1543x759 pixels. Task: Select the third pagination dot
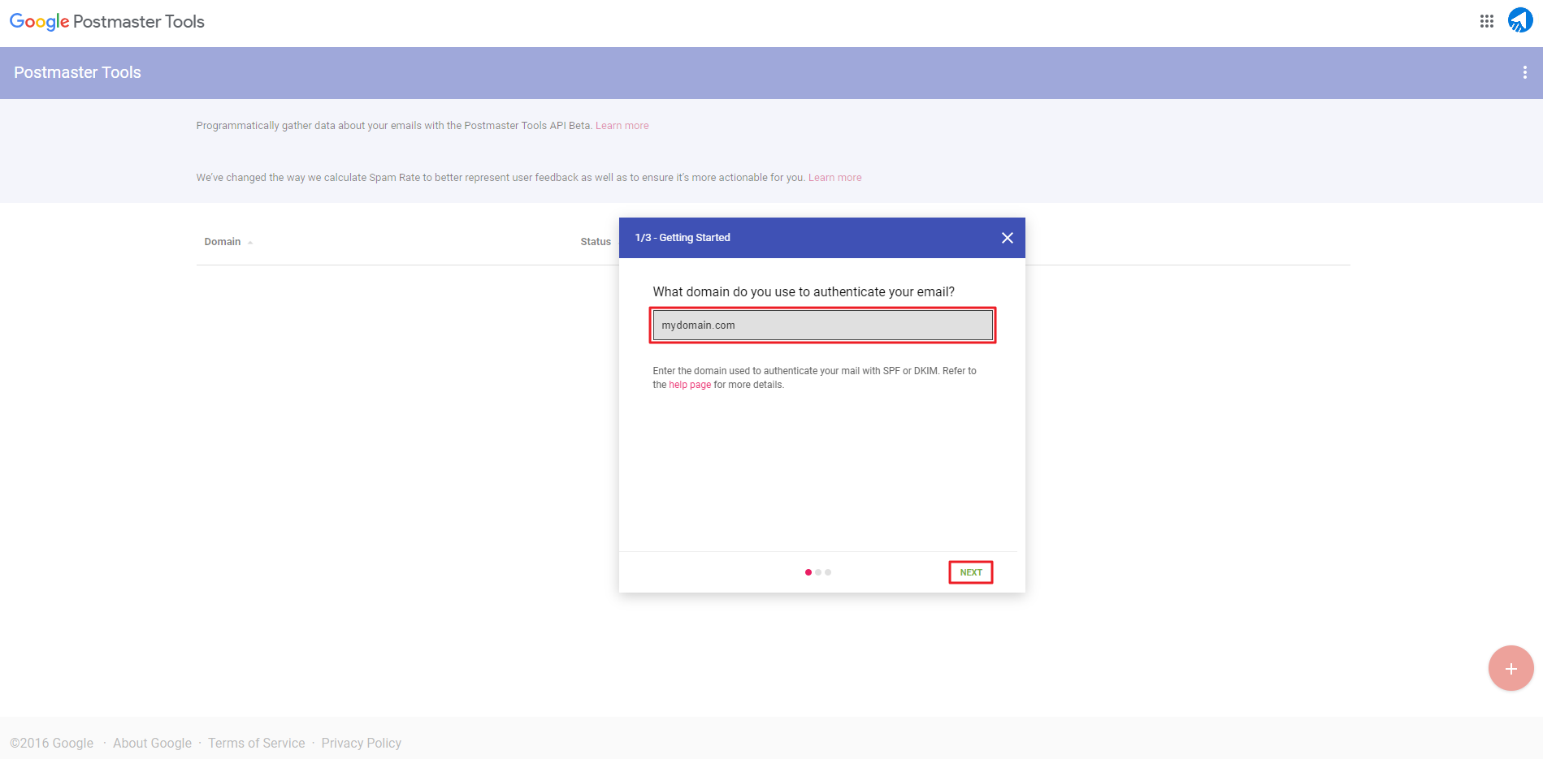point(828,571)
